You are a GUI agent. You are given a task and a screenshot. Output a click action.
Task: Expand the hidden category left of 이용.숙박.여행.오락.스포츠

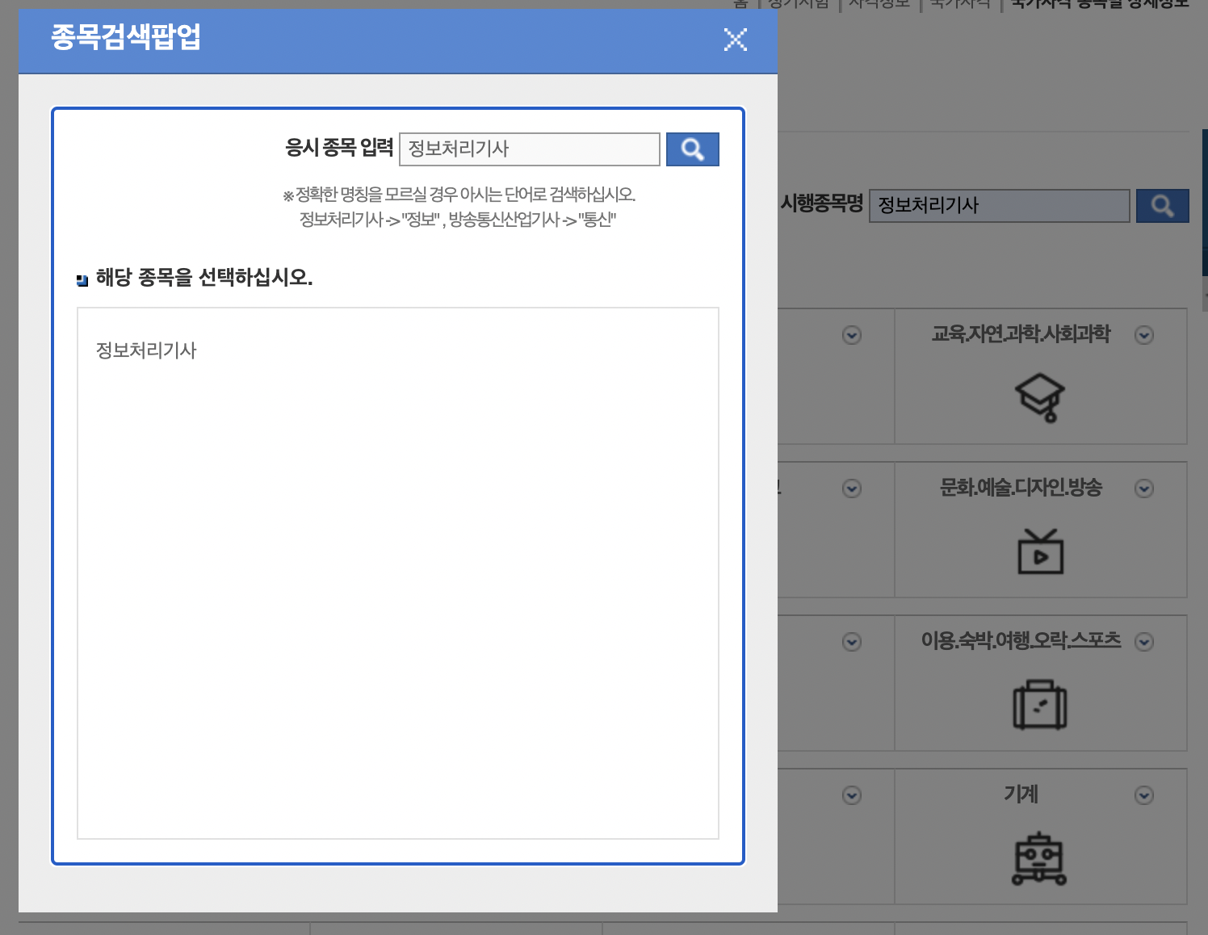852,642
